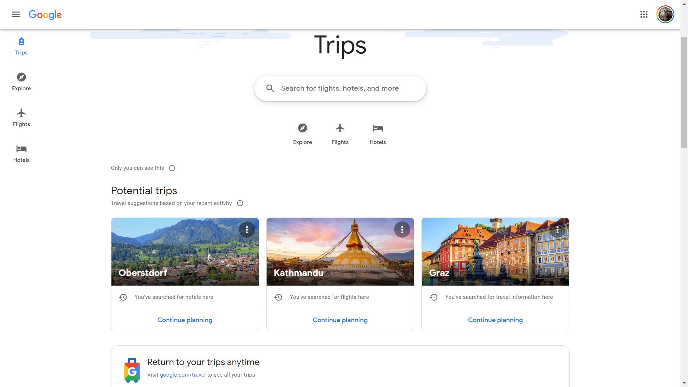The height and width of the screenshot is (387, 688).
Task: Switch to Flights in left sidebar
Action: click(21, 118)
